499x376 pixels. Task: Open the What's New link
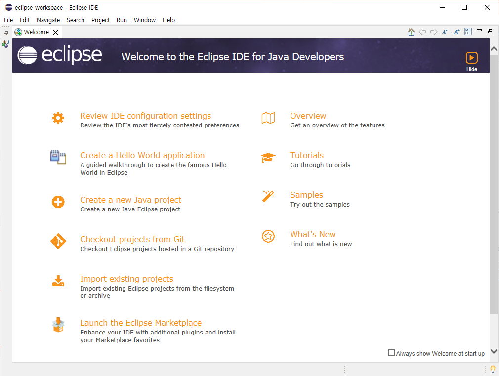pyautogui.click(x=313, y=234)
